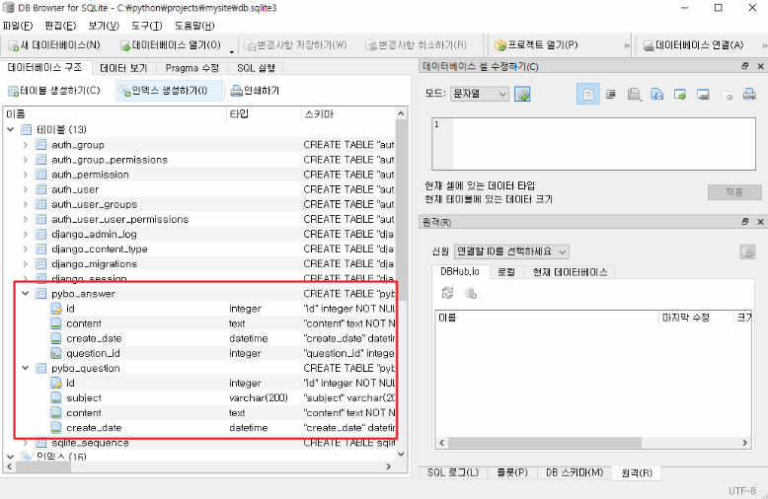The height and width of the screenshot is (499, 768).
Task: Click the attach database toolbar button
Action: click(694, 45)
